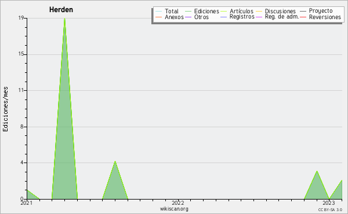This screenshot has width=348, height=214.
Task: Click the '8' y-axis tick value
Action: 22,127
